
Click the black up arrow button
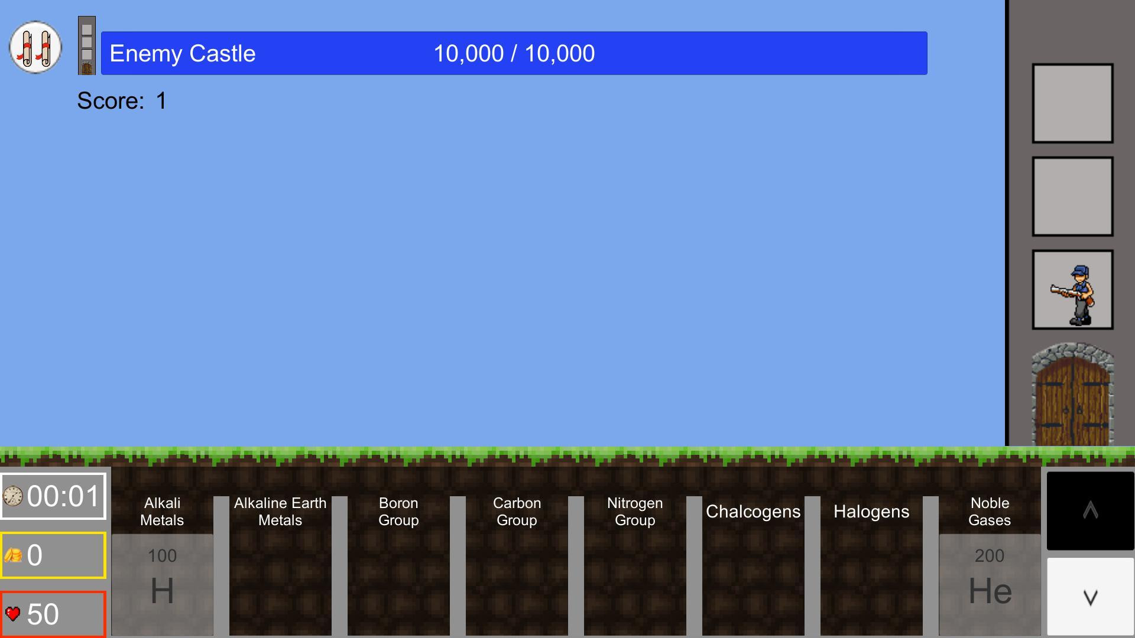(1091, 511)
